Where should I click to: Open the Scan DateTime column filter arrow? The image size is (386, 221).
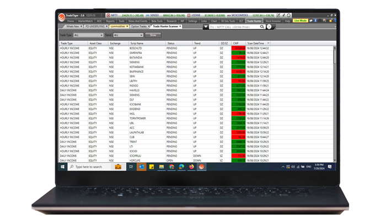coord(269,43)
